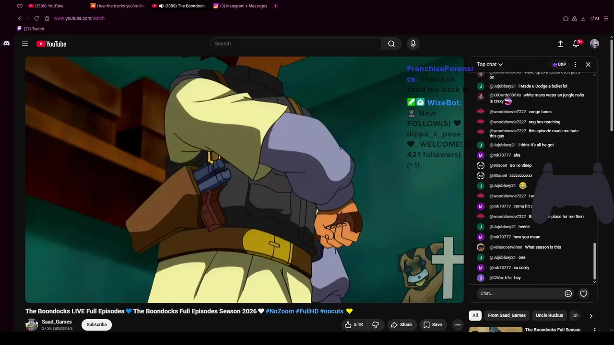Open more actions ellipsis under video
The image size is (614, 345).
458,324
